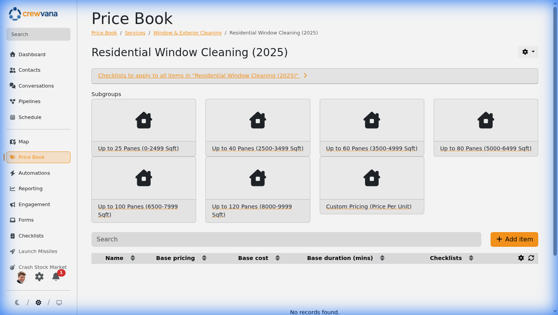Select the light theme sun icon
This screenshot has width=558, height=315.
point(38,303)
